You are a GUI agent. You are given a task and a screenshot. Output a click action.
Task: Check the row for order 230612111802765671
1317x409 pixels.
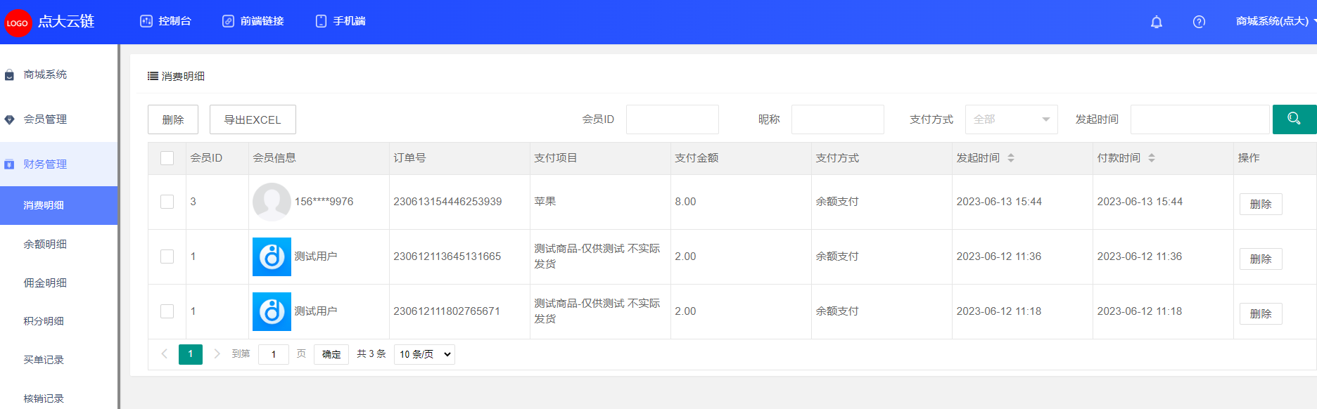pos(167,311)
